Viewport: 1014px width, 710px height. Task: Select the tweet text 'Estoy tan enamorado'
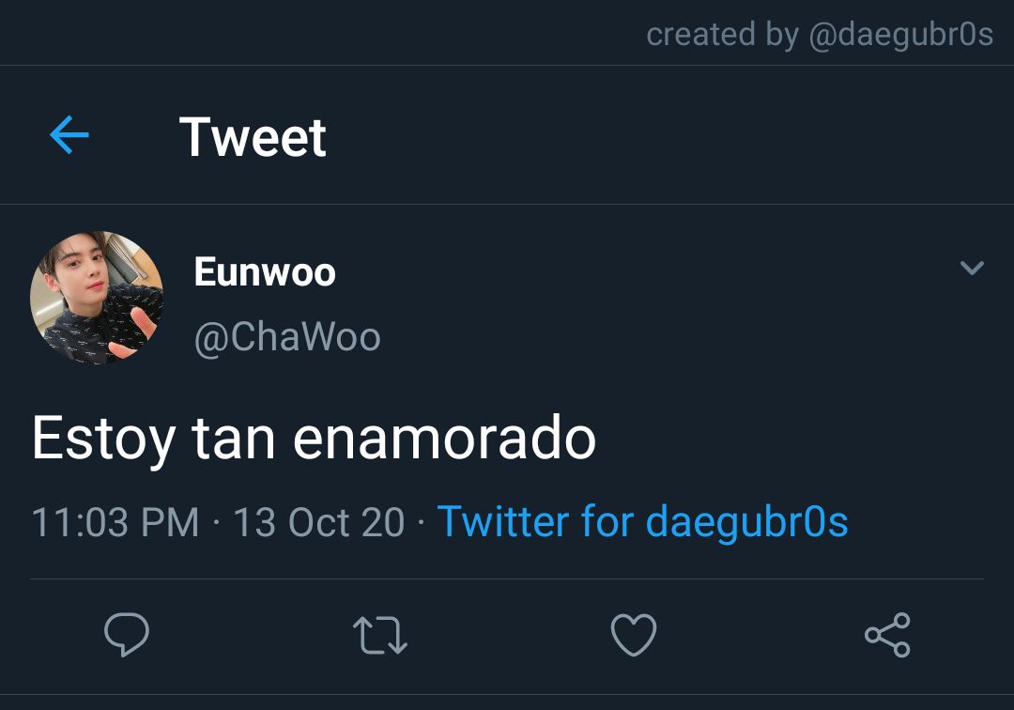(315, 440)
